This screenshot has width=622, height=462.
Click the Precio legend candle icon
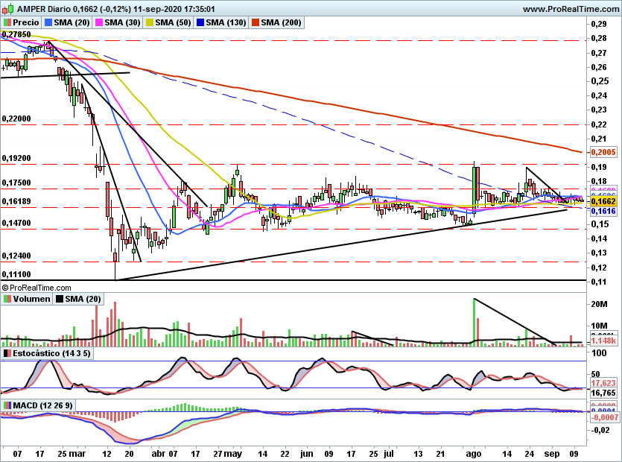7,23
